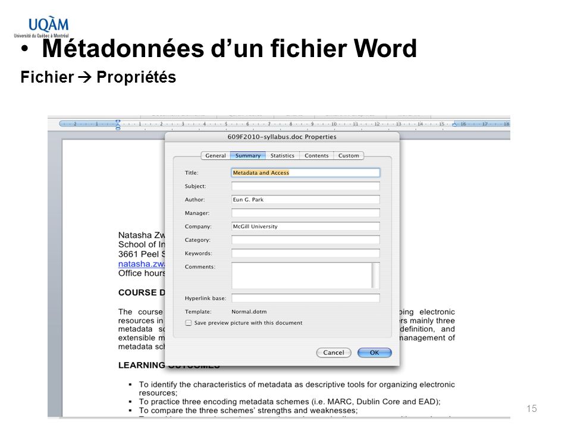Confirm the properties with the OK button

374,353
